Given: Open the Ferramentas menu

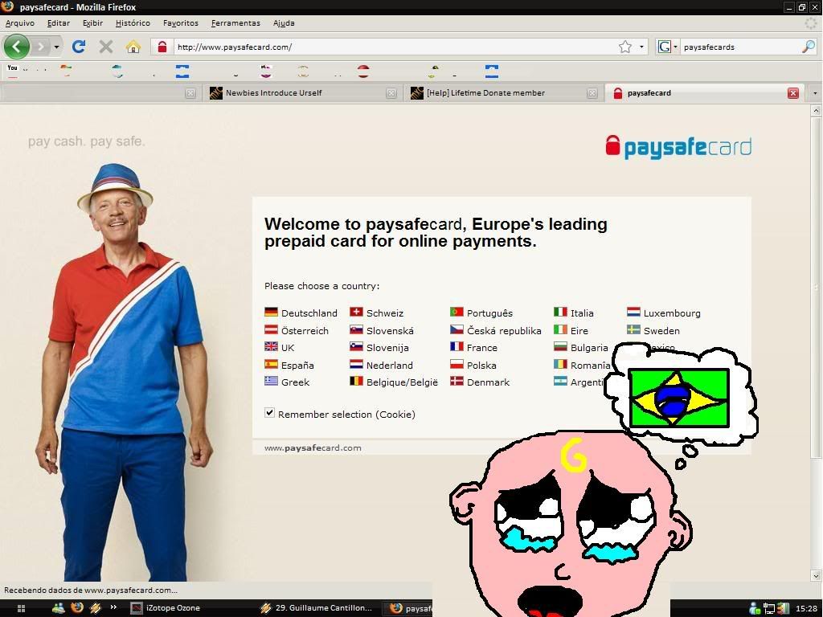Looking at the screenshot, I should tap(235, 22).
